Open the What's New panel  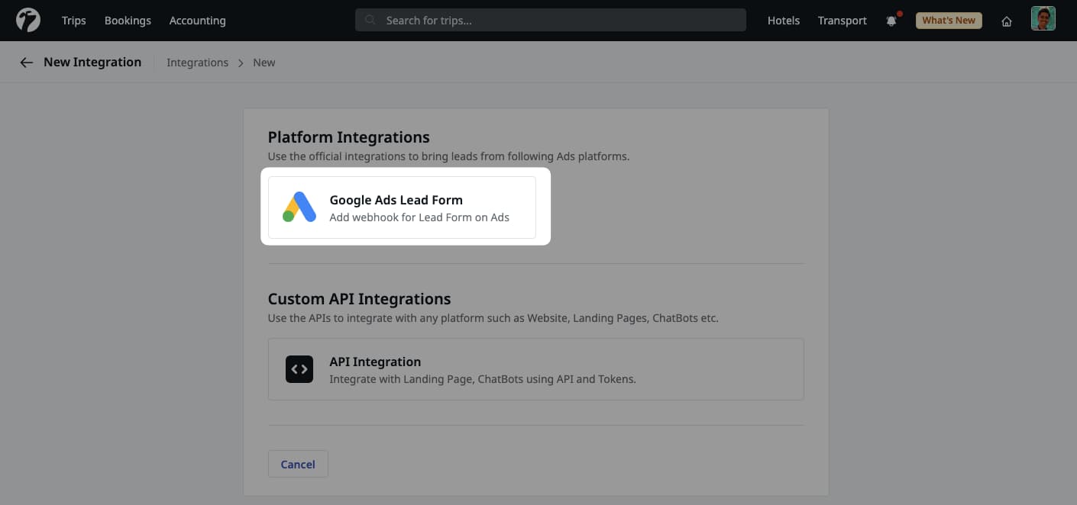[949, 20]
